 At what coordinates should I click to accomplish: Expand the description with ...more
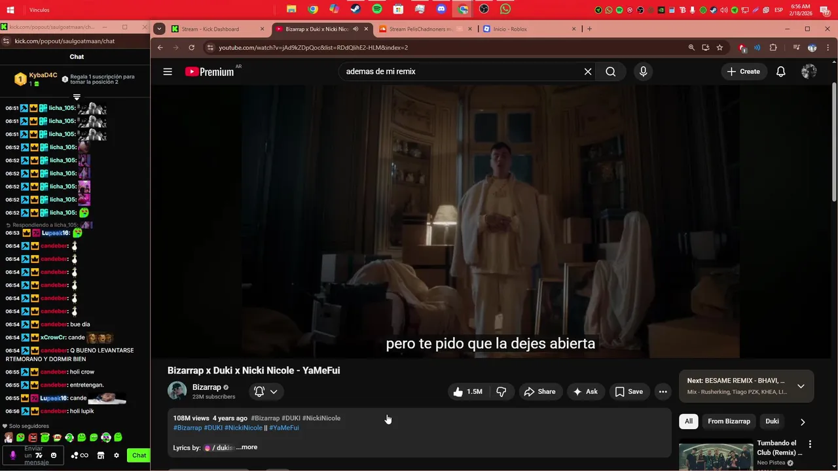247,447
